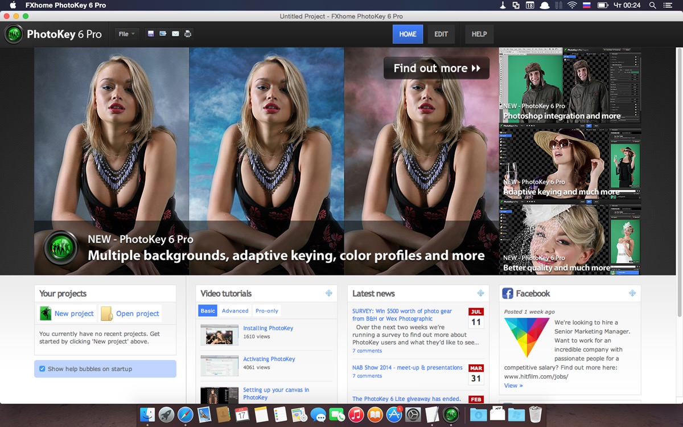Click the PhotoKey 6 Pro logo icon
Screen dimensions: 683x427
[14, 34]
